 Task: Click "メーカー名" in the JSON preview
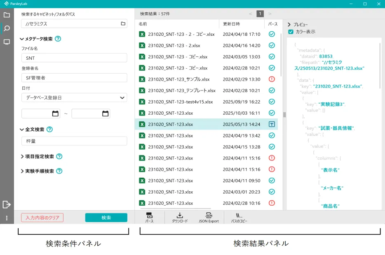click(332, 188)
